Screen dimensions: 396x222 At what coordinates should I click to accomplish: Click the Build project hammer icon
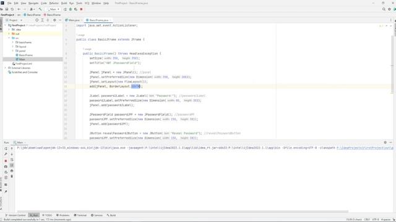click(40, 9)
